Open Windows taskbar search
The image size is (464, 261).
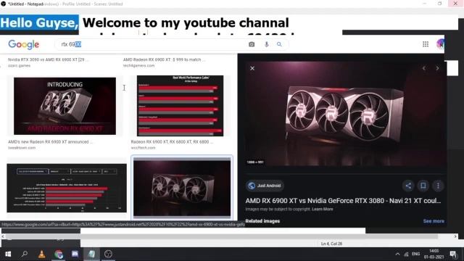point(25,254)
